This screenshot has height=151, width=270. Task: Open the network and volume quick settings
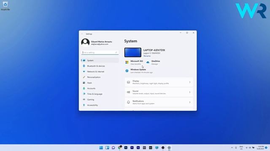250,148
